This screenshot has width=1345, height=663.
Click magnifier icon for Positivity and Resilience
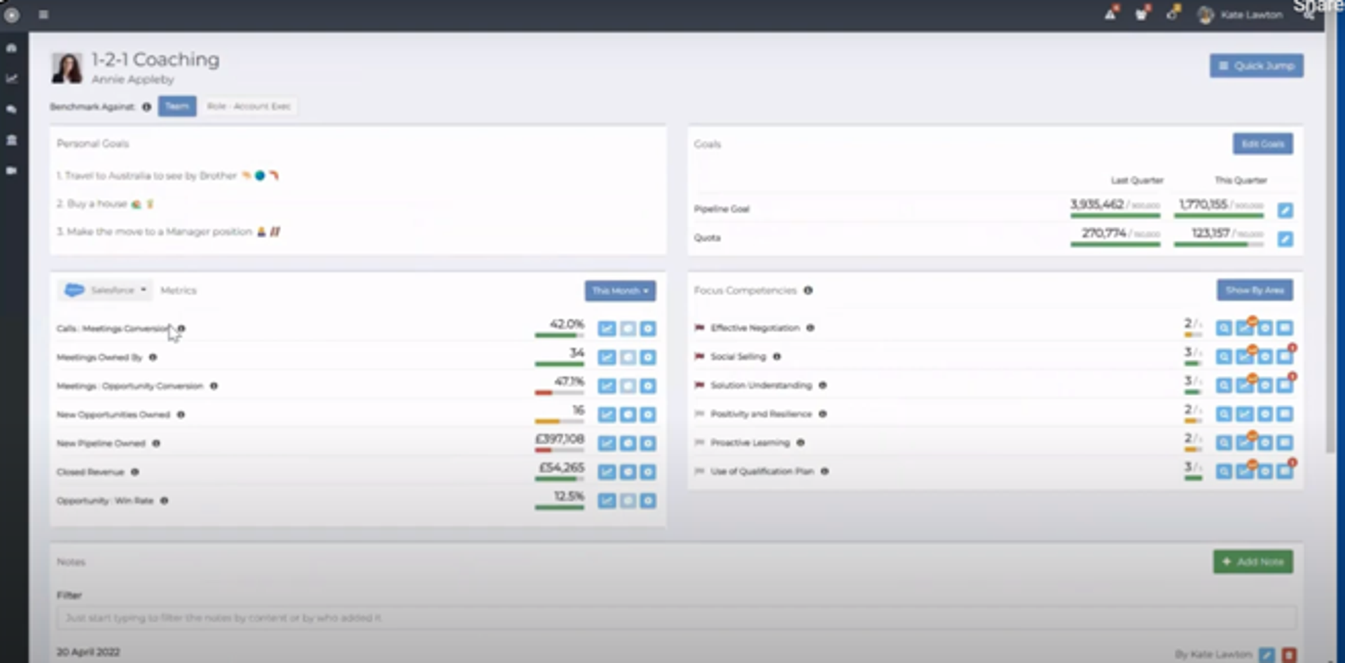pos(1224,414)
